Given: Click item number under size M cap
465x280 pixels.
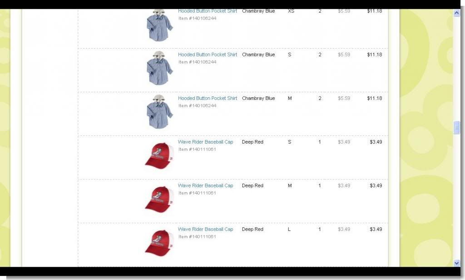Looking at the screenshot, I should tap(197, 193).
